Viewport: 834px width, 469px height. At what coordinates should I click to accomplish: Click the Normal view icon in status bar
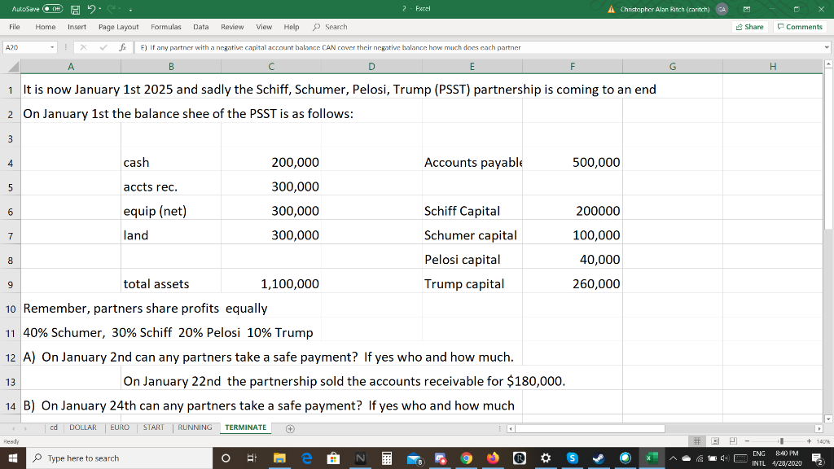697,441
